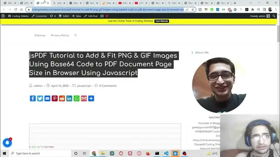Click the Type here to search box

40,153
